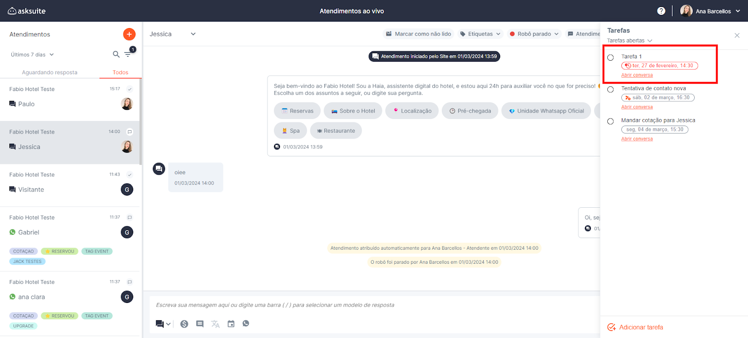
Task: Click the checkmark icon on Visitante row
Action: point(130,175)
